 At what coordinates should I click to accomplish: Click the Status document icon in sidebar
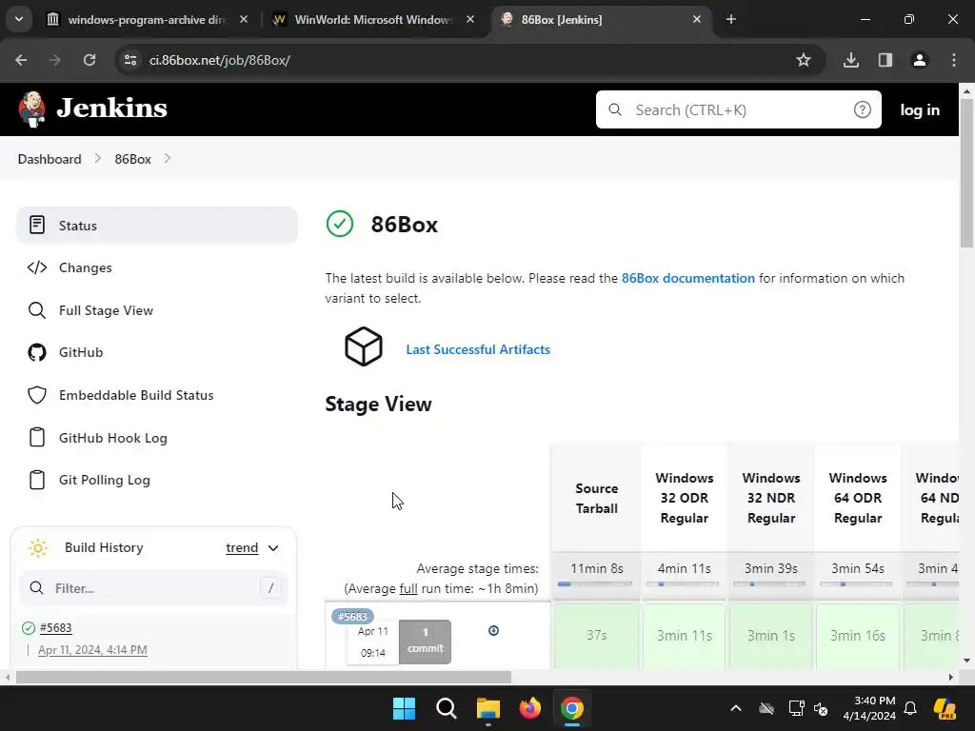tap(37, 225)
